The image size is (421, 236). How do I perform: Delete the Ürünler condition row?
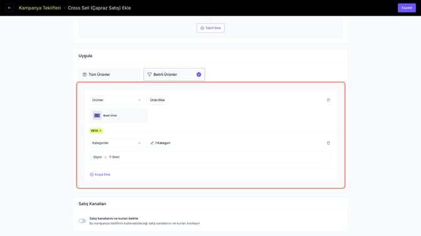[x=328, y=100]
